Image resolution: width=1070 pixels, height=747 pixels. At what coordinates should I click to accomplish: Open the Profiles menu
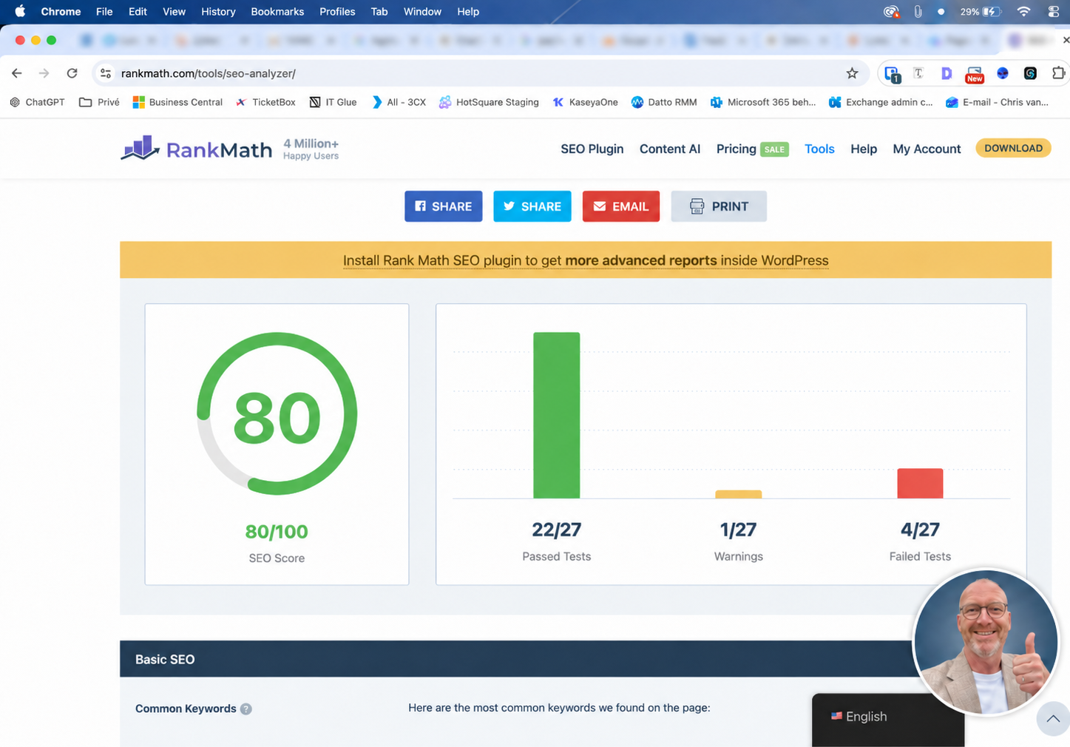pos(337,12)
